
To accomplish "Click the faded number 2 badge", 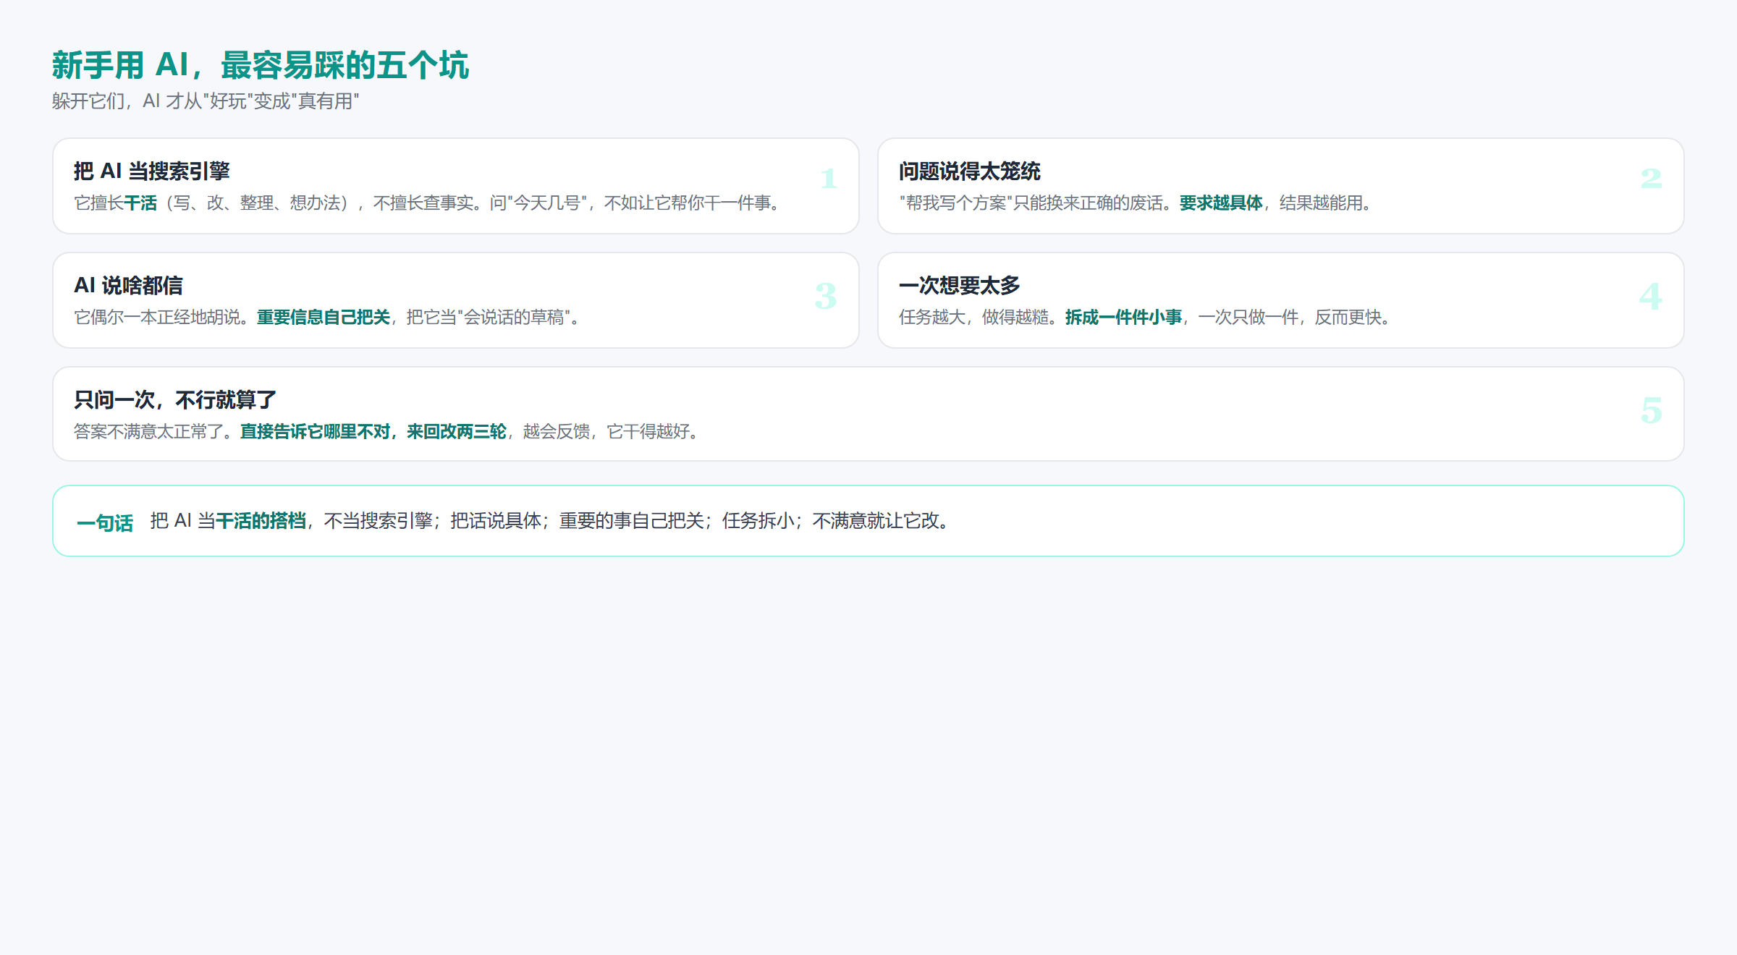I will (1651, 179).
